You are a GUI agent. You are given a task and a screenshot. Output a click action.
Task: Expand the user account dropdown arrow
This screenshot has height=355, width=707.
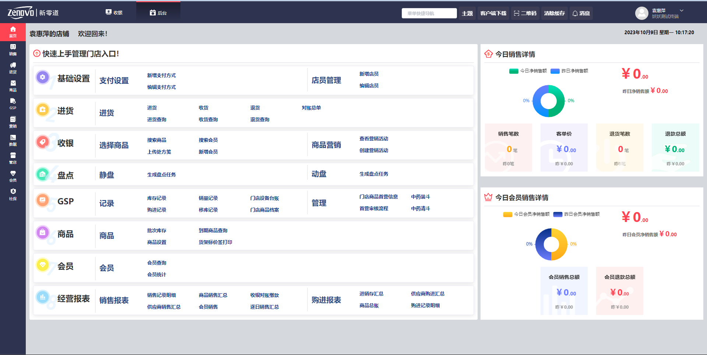(682, 11)
